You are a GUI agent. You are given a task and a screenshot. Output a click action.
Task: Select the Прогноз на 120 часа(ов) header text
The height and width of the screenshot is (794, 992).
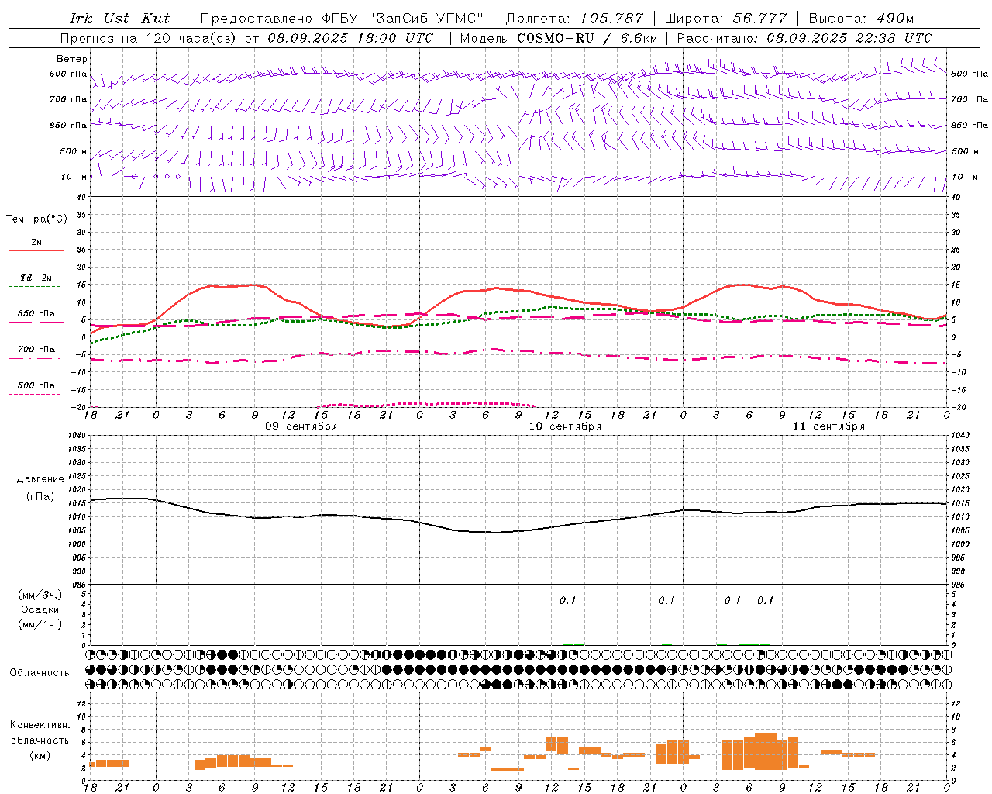[x=150, y=38]
